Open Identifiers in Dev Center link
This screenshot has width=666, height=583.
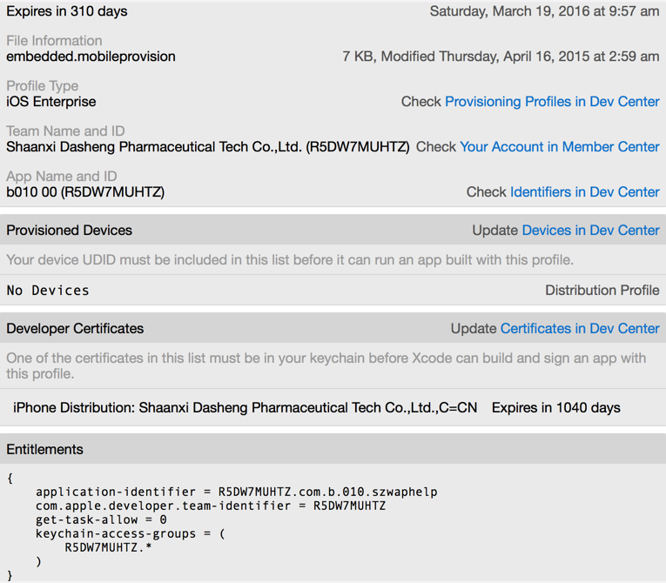(x=584, y=192)
